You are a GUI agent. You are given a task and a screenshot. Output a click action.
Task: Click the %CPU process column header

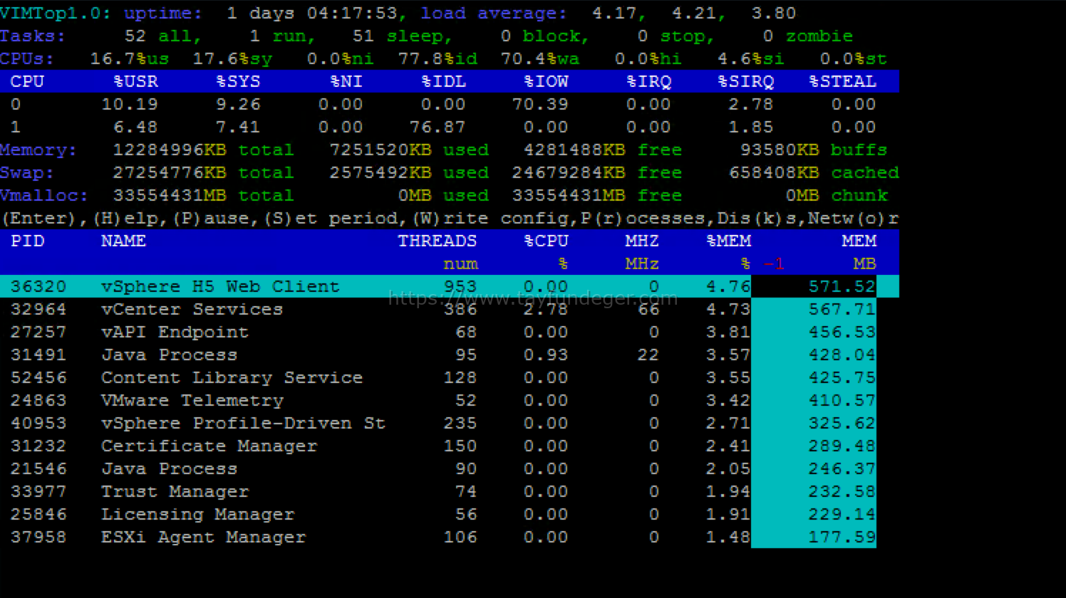tap(546, 241)
